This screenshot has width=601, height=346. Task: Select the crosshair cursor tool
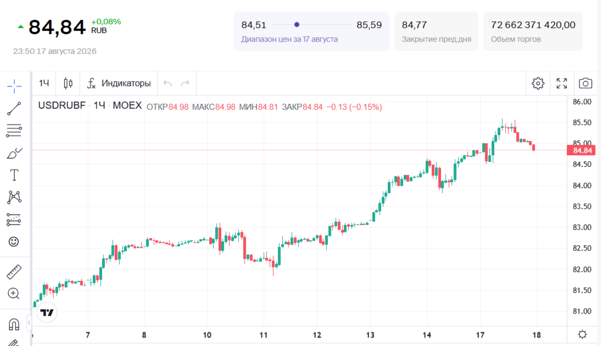(14, 86)
